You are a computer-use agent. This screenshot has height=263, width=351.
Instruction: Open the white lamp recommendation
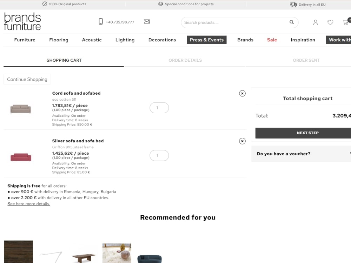[x=51, y=257]
